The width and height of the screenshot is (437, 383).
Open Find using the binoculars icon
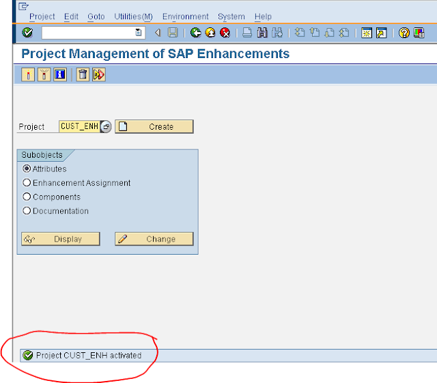(262, 33)
